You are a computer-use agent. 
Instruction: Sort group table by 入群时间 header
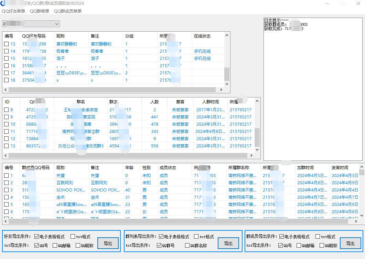211,102
